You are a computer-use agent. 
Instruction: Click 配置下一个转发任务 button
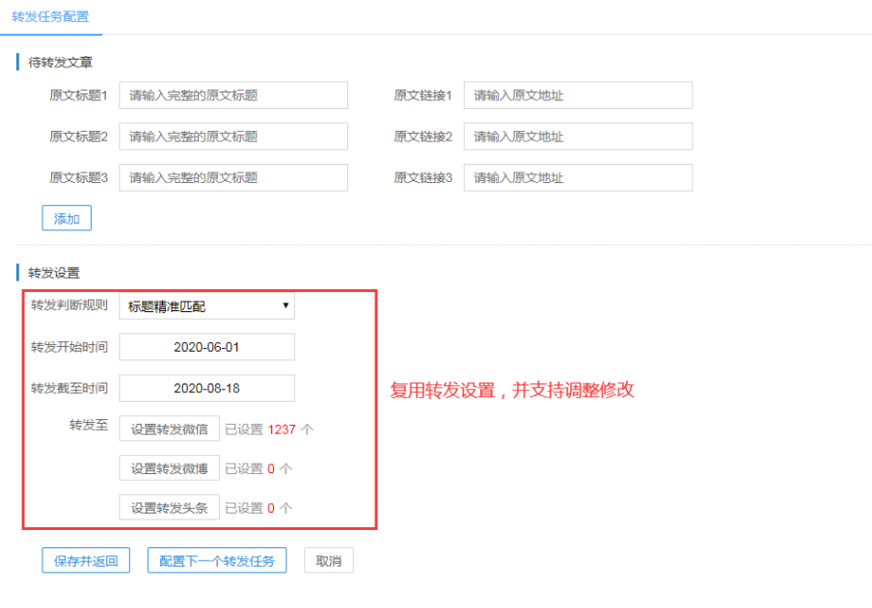click(x=217, y=561)
